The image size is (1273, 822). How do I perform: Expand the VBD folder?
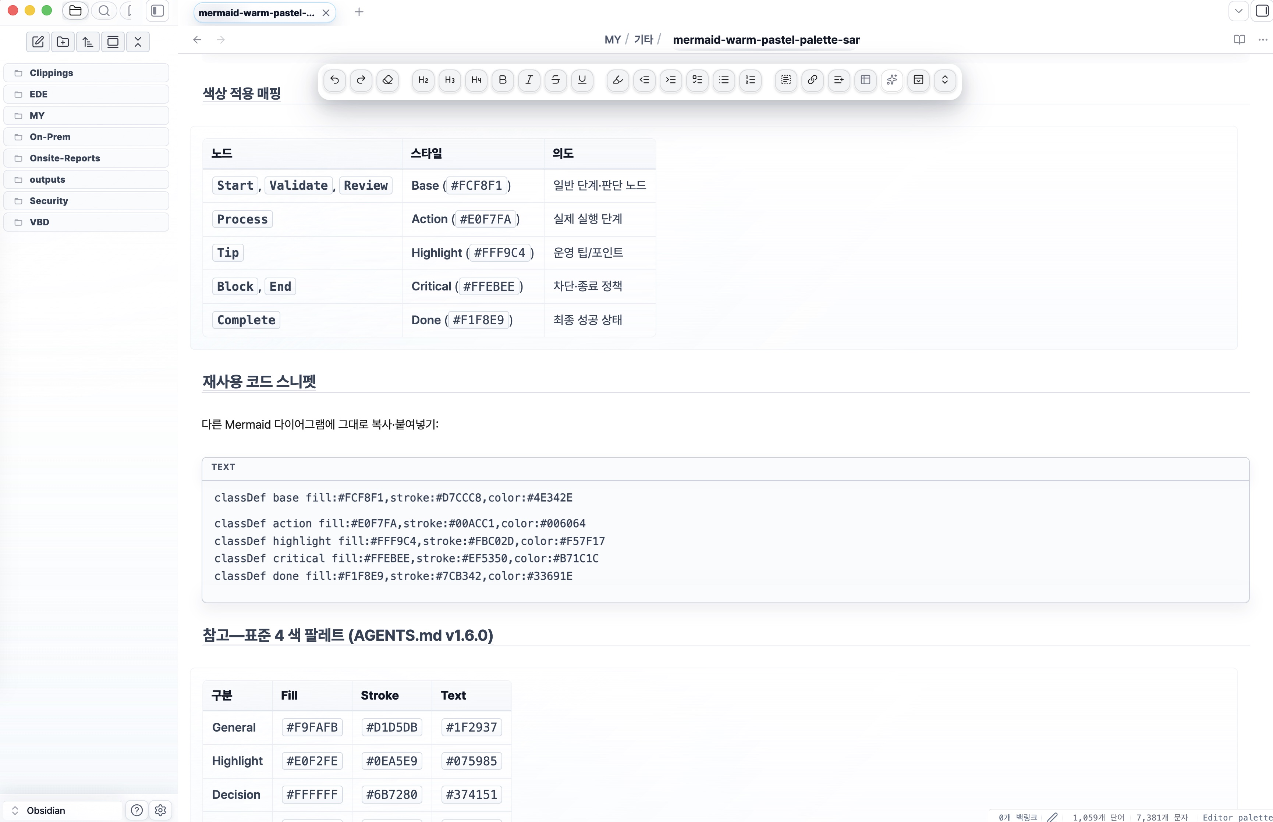[86, 222]
